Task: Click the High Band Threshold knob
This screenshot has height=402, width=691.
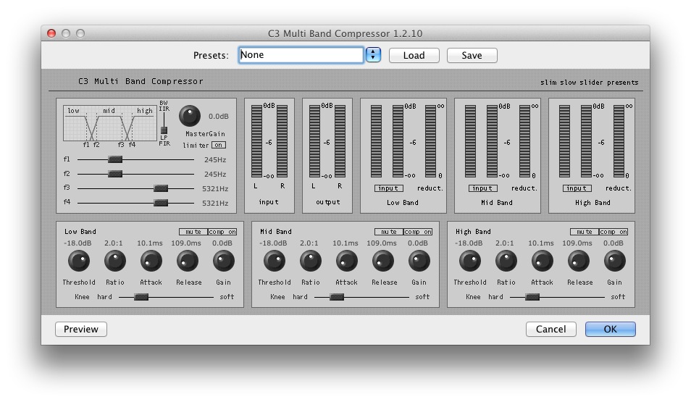Action: coord(469,261)
